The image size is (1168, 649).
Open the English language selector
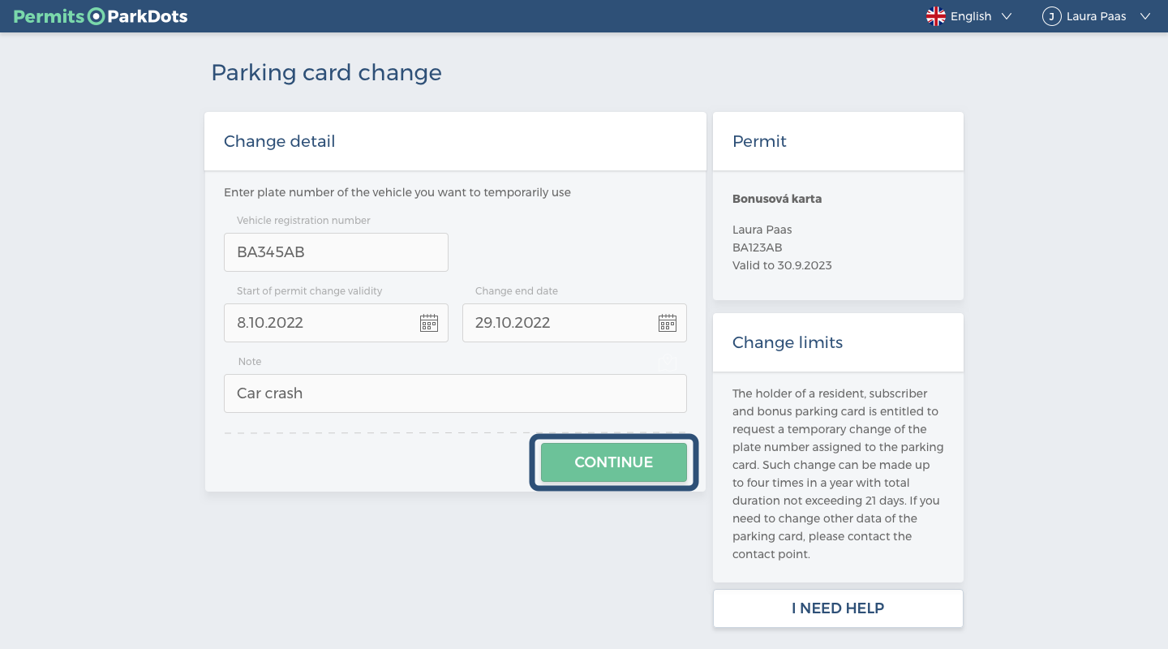tap(969, 16)
